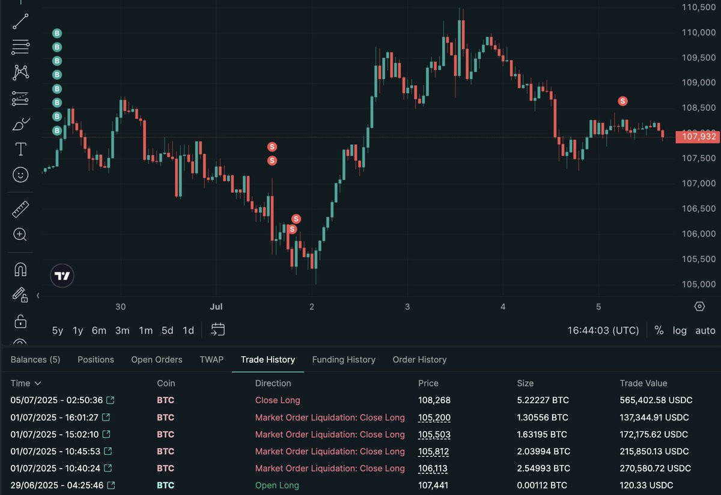Sort by Time column chevron

(38, 383)
